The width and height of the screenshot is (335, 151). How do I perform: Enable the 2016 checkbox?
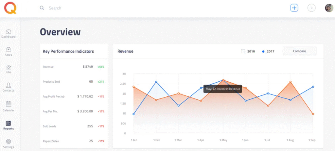(243, 51)
